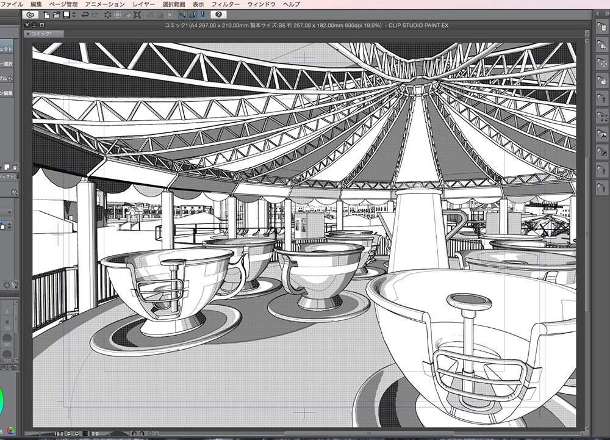Open the ヘルプ menu
This screenshot has width=610, height=440.
click(292, 4)
